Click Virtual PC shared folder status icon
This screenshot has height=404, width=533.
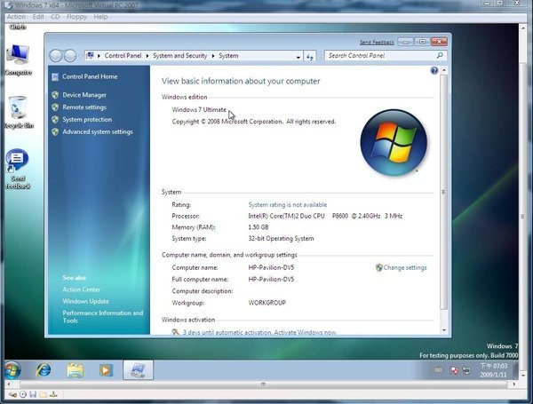44,394
